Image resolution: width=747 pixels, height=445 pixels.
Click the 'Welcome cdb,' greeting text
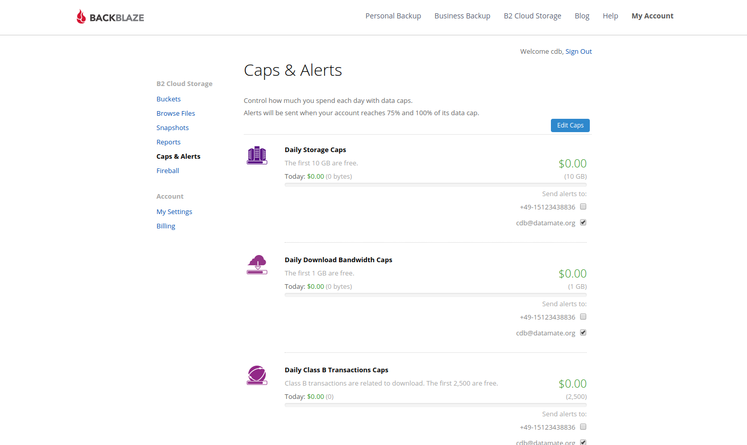(x=542, y=51)
